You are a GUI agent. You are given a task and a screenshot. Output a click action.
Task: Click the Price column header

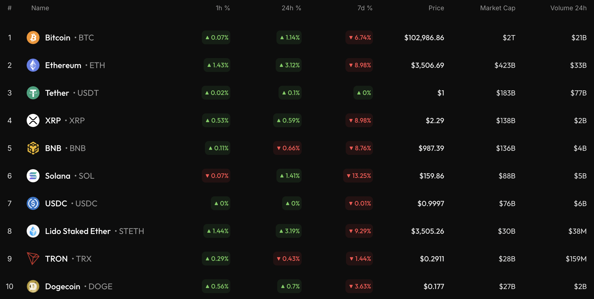(436, 8)
